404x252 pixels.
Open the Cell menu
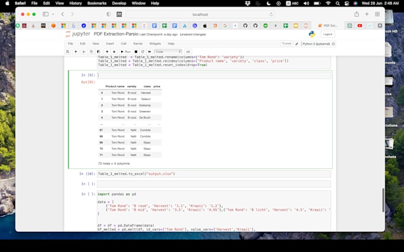[x=124, y=44]
